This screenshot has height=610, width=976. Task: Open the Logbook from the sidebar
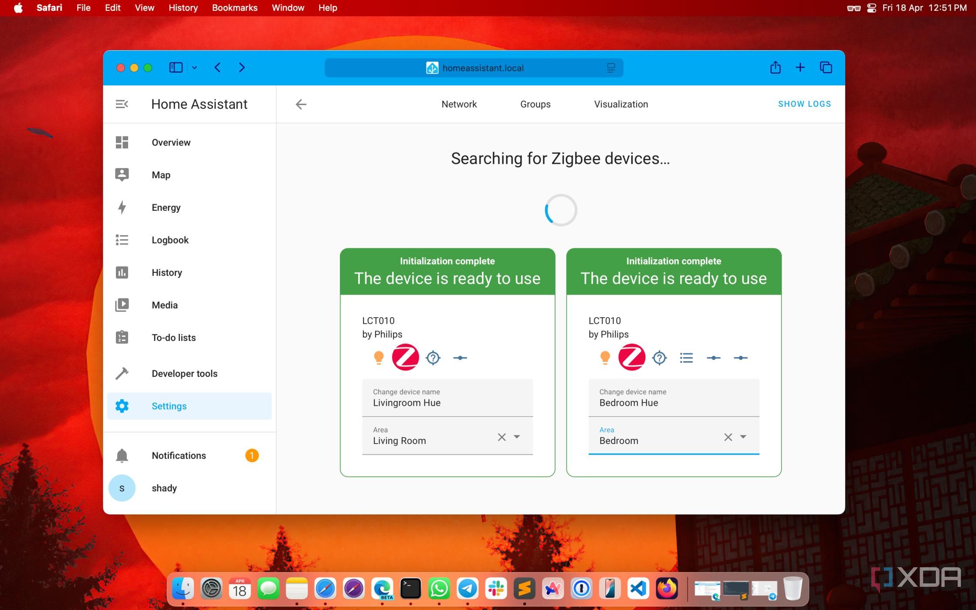pyautogui.click(x=170, y=240)
